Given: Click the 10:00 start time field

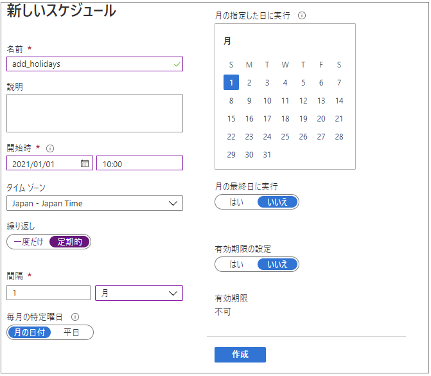Looking at the screenshot, I should 139,163.
